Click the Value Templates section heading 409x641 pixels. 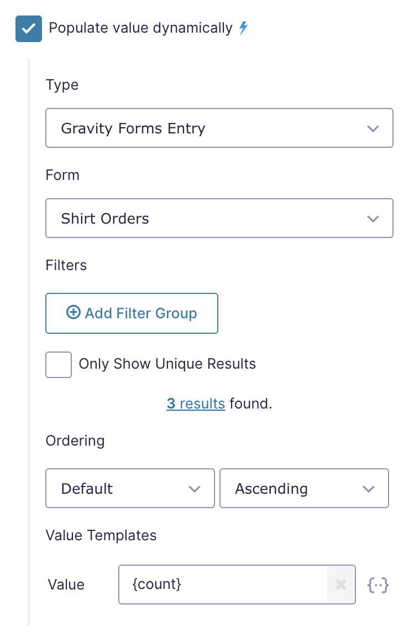click(x=101, y=535)
